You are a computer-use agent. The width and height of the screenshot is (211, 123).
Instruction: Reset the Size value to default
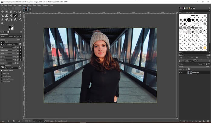point(18,47)
